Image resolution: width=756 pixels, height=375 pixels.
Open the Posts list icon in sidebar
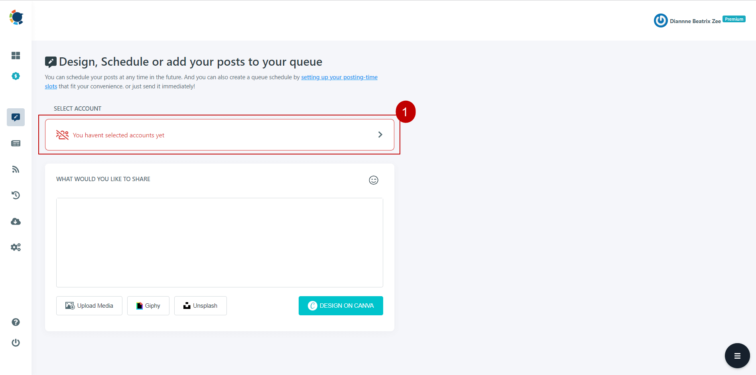click(x=16, y=143)
